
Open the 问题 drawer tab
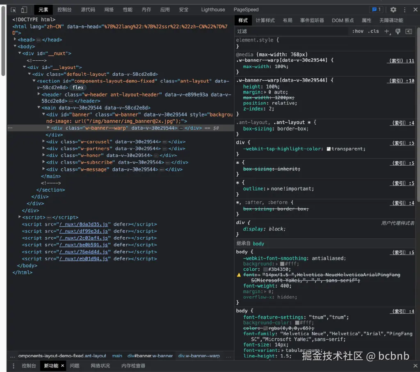pyautogui.click(x=75, y=365)
